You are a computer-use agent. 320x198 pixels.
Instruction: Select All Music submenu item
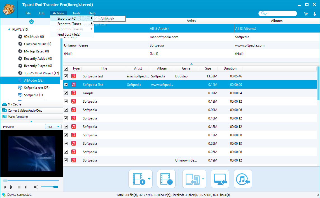pos(110,19)
